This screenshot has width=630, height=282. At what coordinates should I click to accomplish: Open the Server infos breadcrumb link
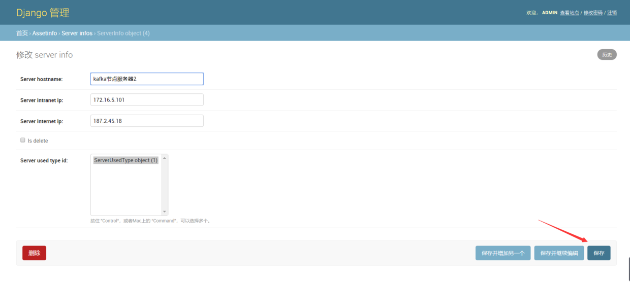tap(77, 33)
